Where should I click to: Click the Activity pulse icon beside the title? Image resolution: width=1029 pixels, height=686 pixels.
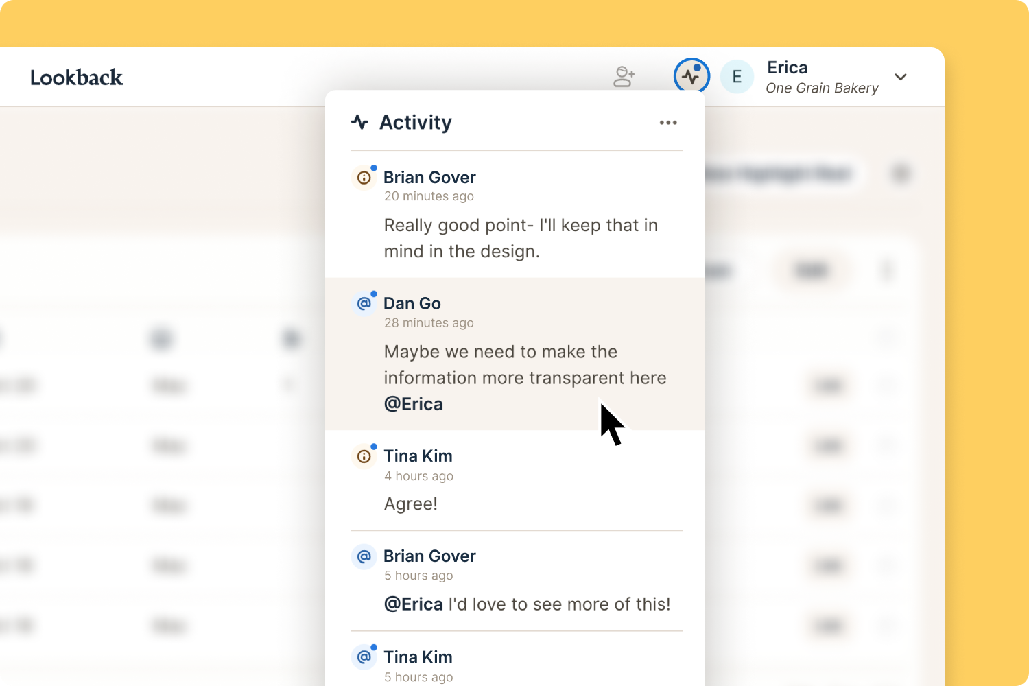coord(360,122)
